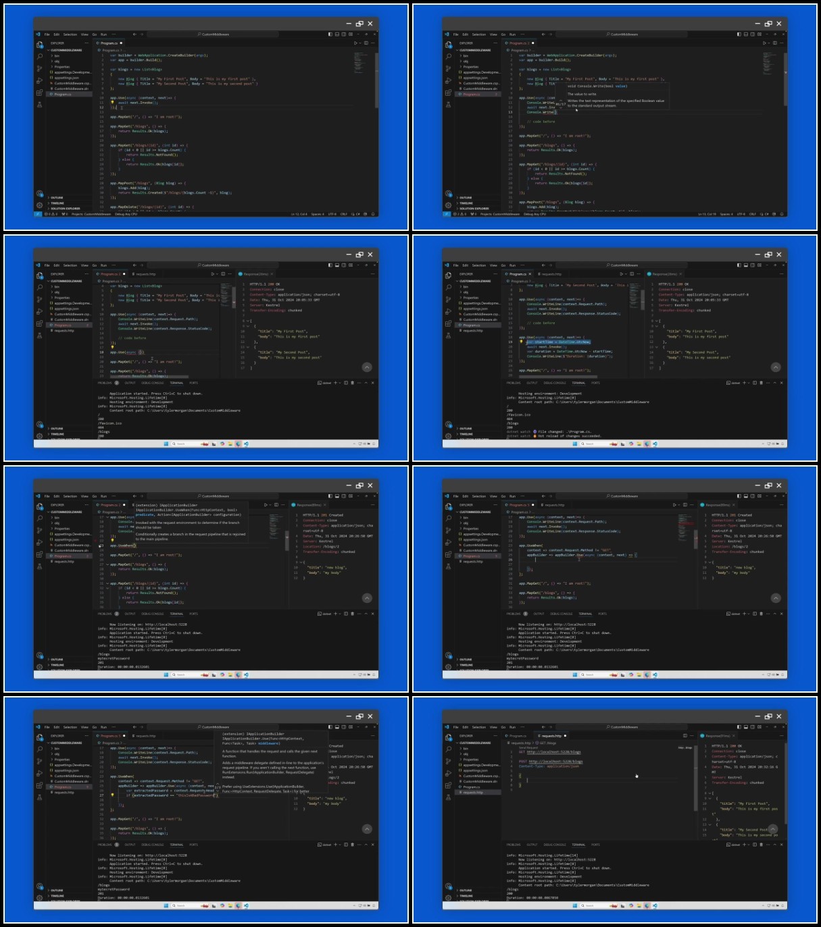The image size is (821, 927).
Task: Click Send Request link above GET in bottom-right screenshot
Action: 528,747
